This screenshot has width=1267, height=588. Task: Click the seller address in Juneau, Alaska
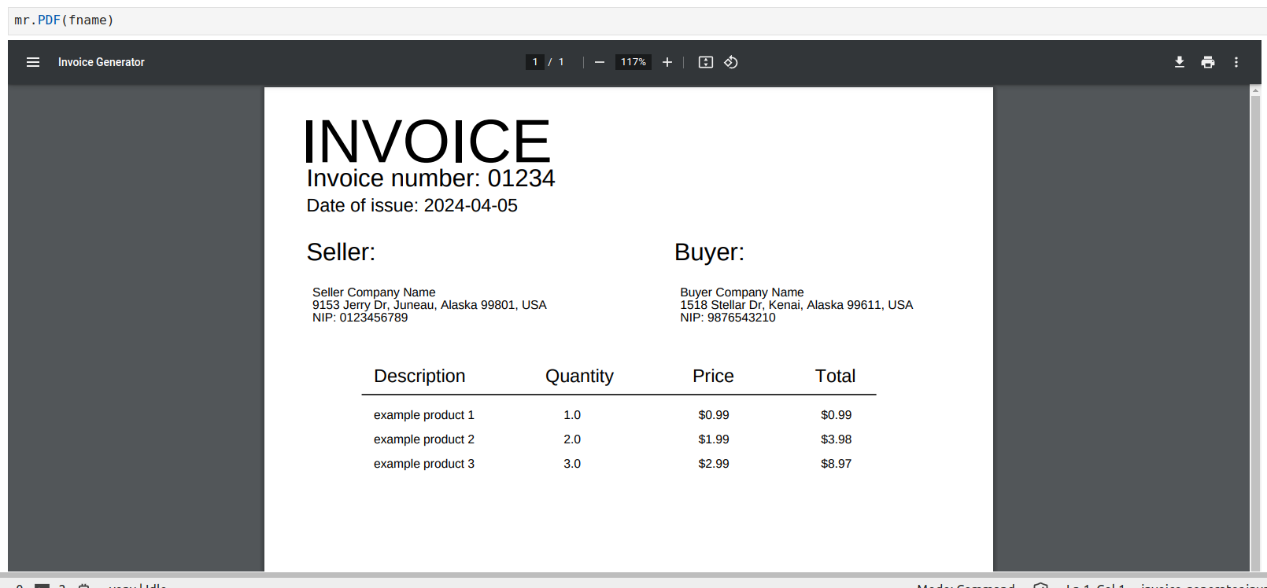[429, 305]
